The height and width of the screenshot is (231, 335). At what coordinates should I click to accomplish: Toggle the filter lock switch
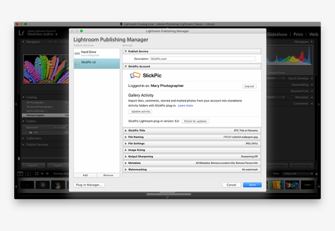pos(317,174)
